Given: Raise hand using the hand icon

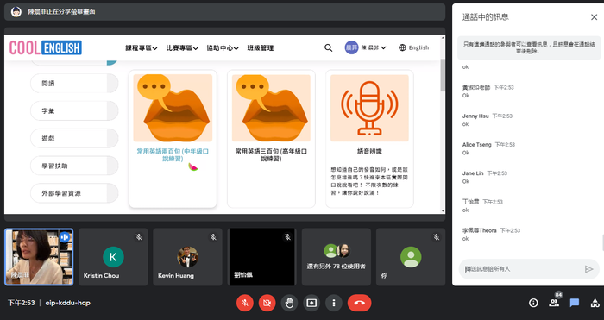Looking at the screenshot, I should point(289,303).
